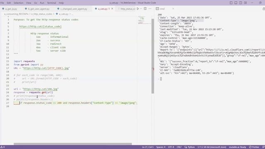Close the cmd terminal tab
Screen dimensions: 265x149
coord(173,9)
